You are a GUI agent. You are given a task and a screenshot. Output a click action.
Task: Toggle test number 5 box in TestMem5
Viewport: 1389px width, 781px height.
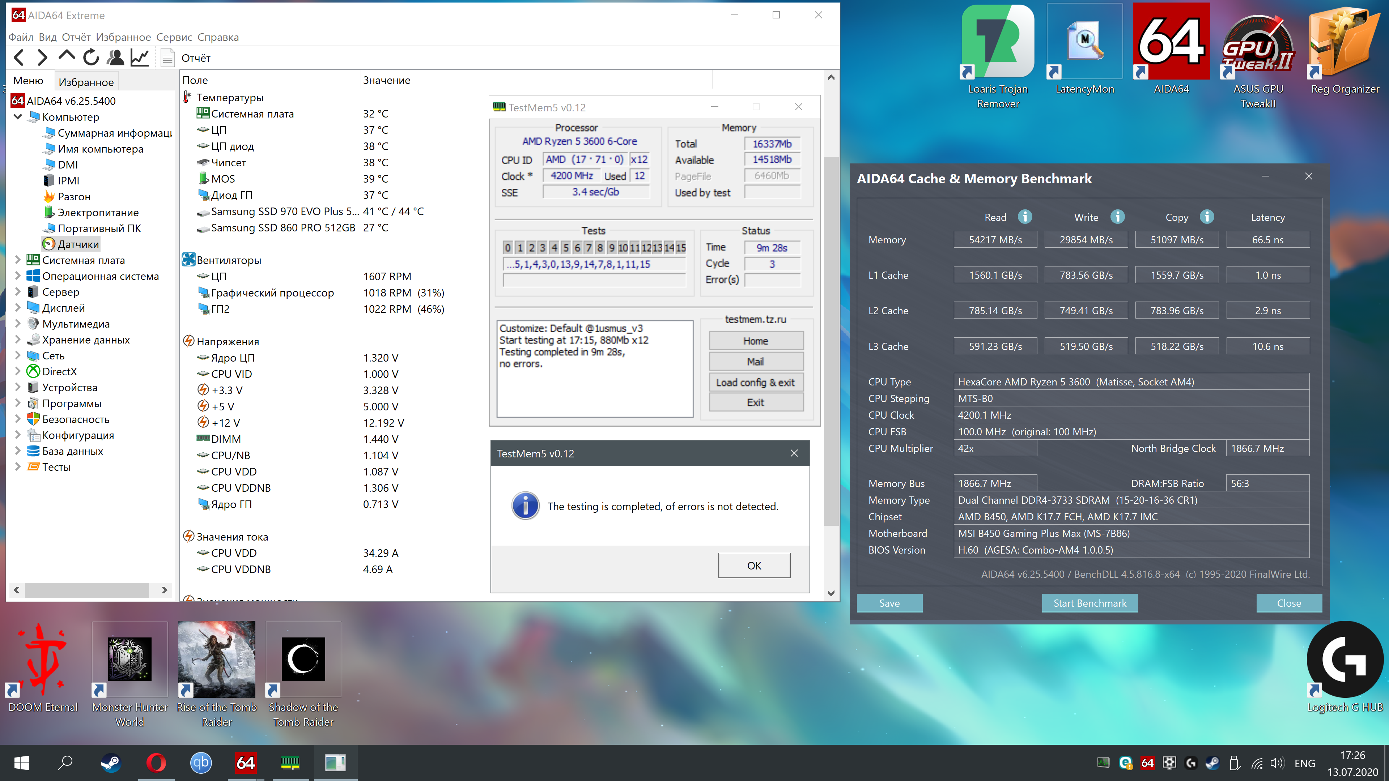point(566,248)
